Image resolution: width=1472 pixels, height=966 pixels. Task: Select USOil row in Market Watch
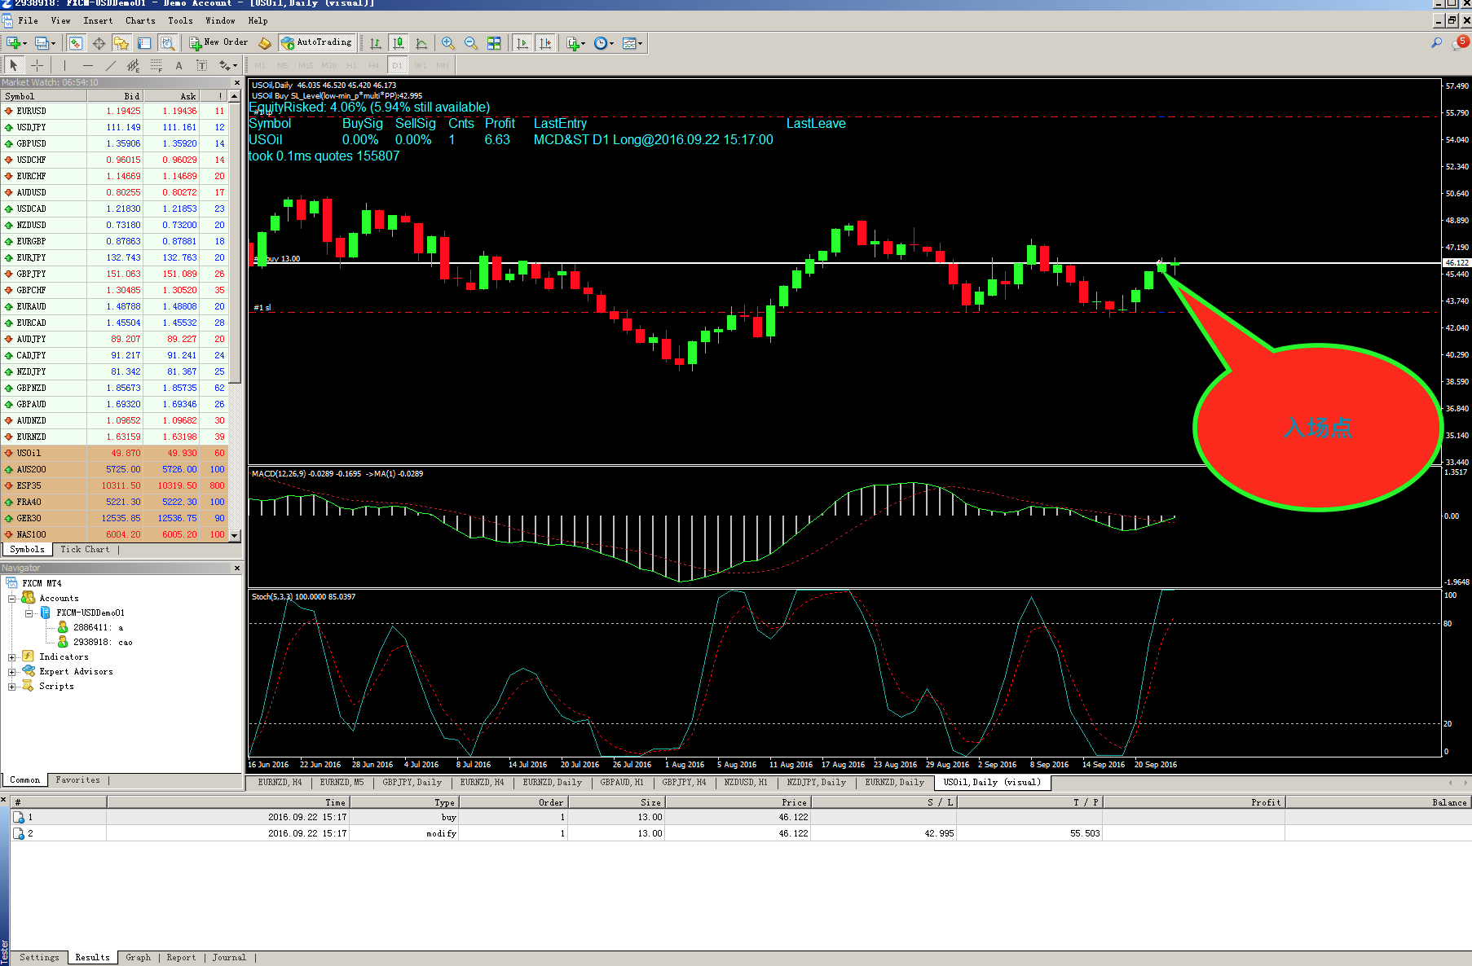(x=114, y=453)
